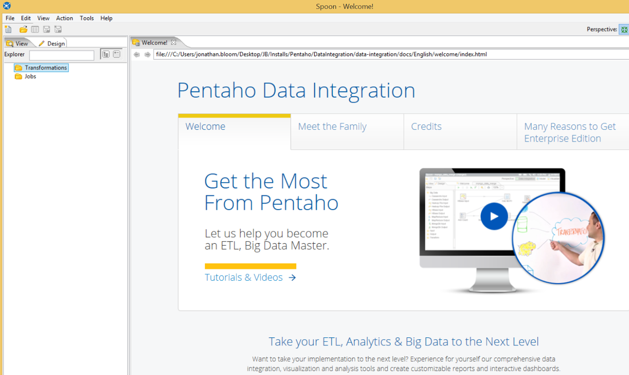Click the 'Explorer' label
629x375 pixels.
coord(15,54)
